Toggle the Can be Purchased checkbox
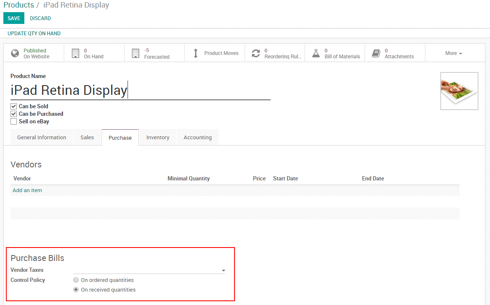Image resolution: width=490 pixels, height=305 pixels. tap(14, 114)
